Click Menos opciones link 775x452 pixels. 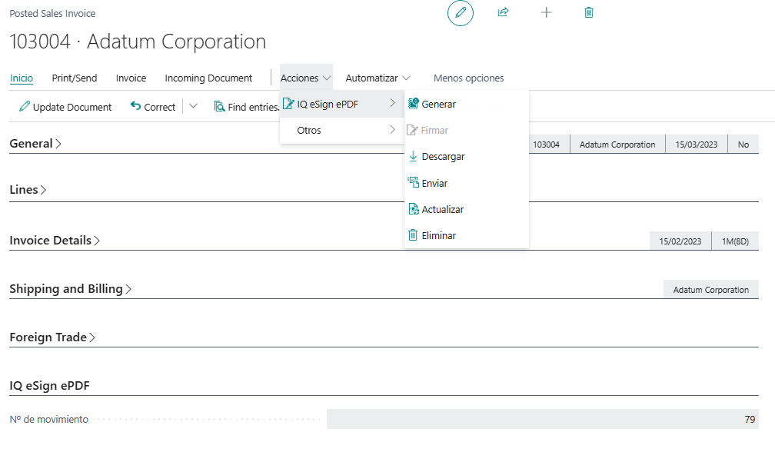[468, 78]
